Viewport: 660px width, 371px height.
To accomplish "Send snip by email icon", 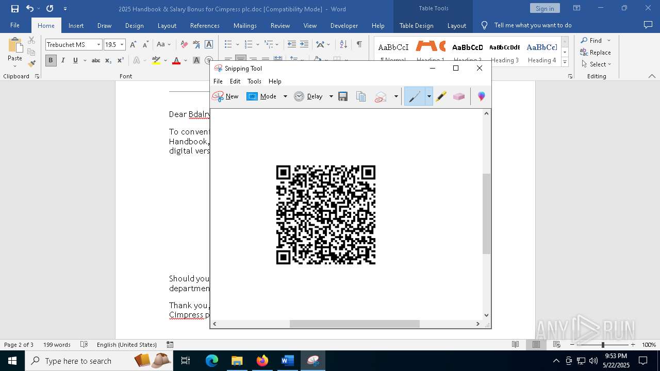I will coord(381,96).
